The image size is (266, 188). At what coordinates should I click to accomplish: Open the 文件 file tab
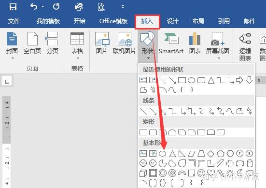tap(14, 21)
